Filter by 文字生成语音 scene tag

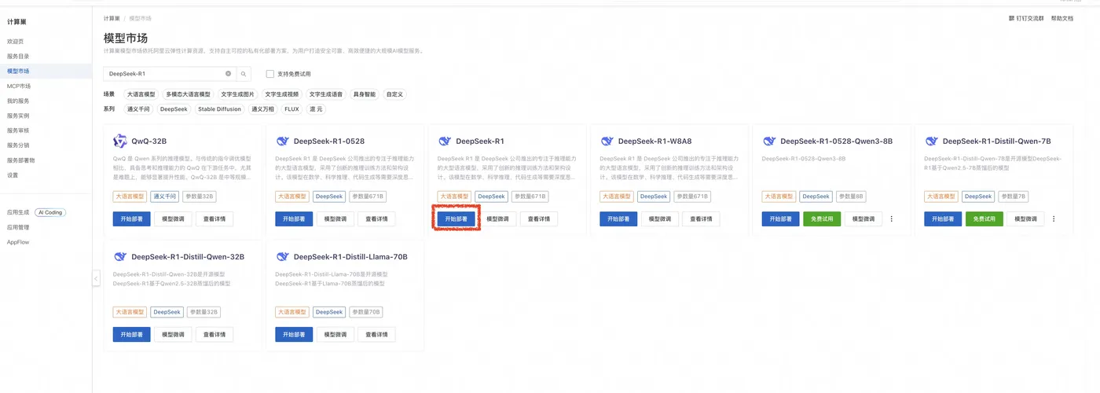(x=325, y=94)
